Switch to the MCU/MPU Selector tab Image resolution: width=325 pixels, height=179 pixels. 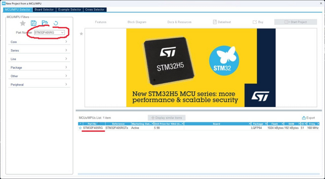(18, 10)
